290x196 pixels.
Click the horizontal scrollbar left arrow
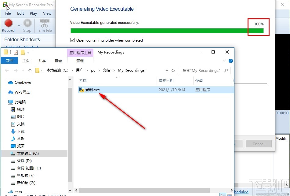[76, 190]
